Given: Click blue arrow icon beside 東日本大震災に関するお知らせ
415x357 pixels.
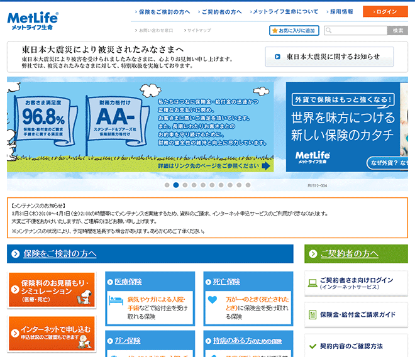Looking at the screenshot, I should tap(277, 57).
